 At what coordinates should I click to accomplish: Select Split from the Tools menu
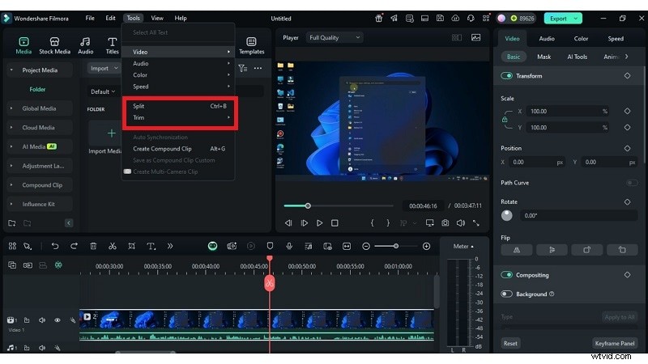click(x=139, y=106)
